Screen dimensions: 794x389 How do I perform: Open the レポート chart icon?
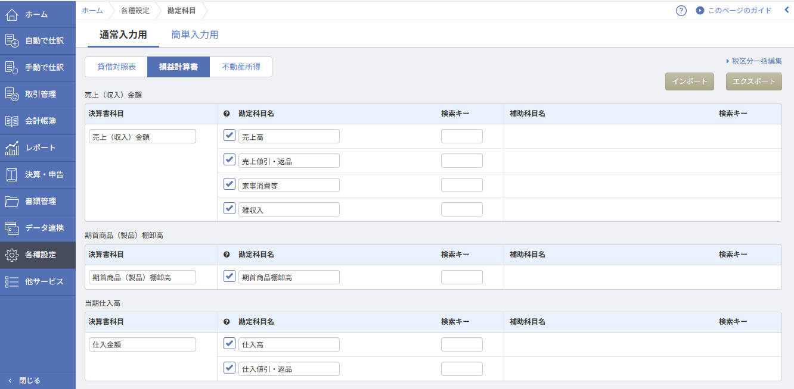pos(12,148)
